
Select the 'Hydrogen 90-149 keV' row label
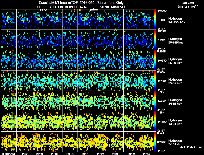pyautogui.click(x=176, y=41)
